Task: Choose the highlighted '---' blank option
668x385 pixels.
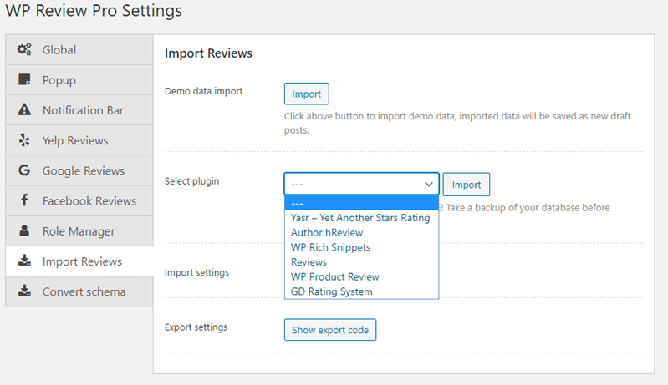Action: pos(361,203)
